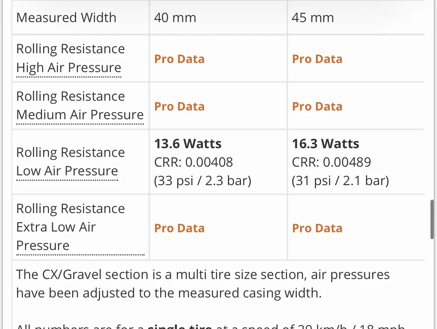This screenshot has width=437, height=329.
Task: Select the CRR: 0.00408 text
Action: coord(193,162)
